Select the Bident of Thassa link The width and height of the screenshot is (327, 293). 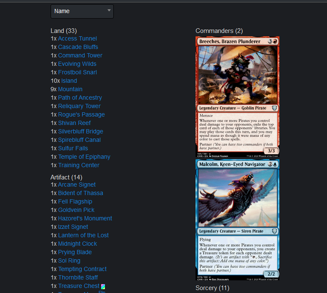(x=80, y=193)
